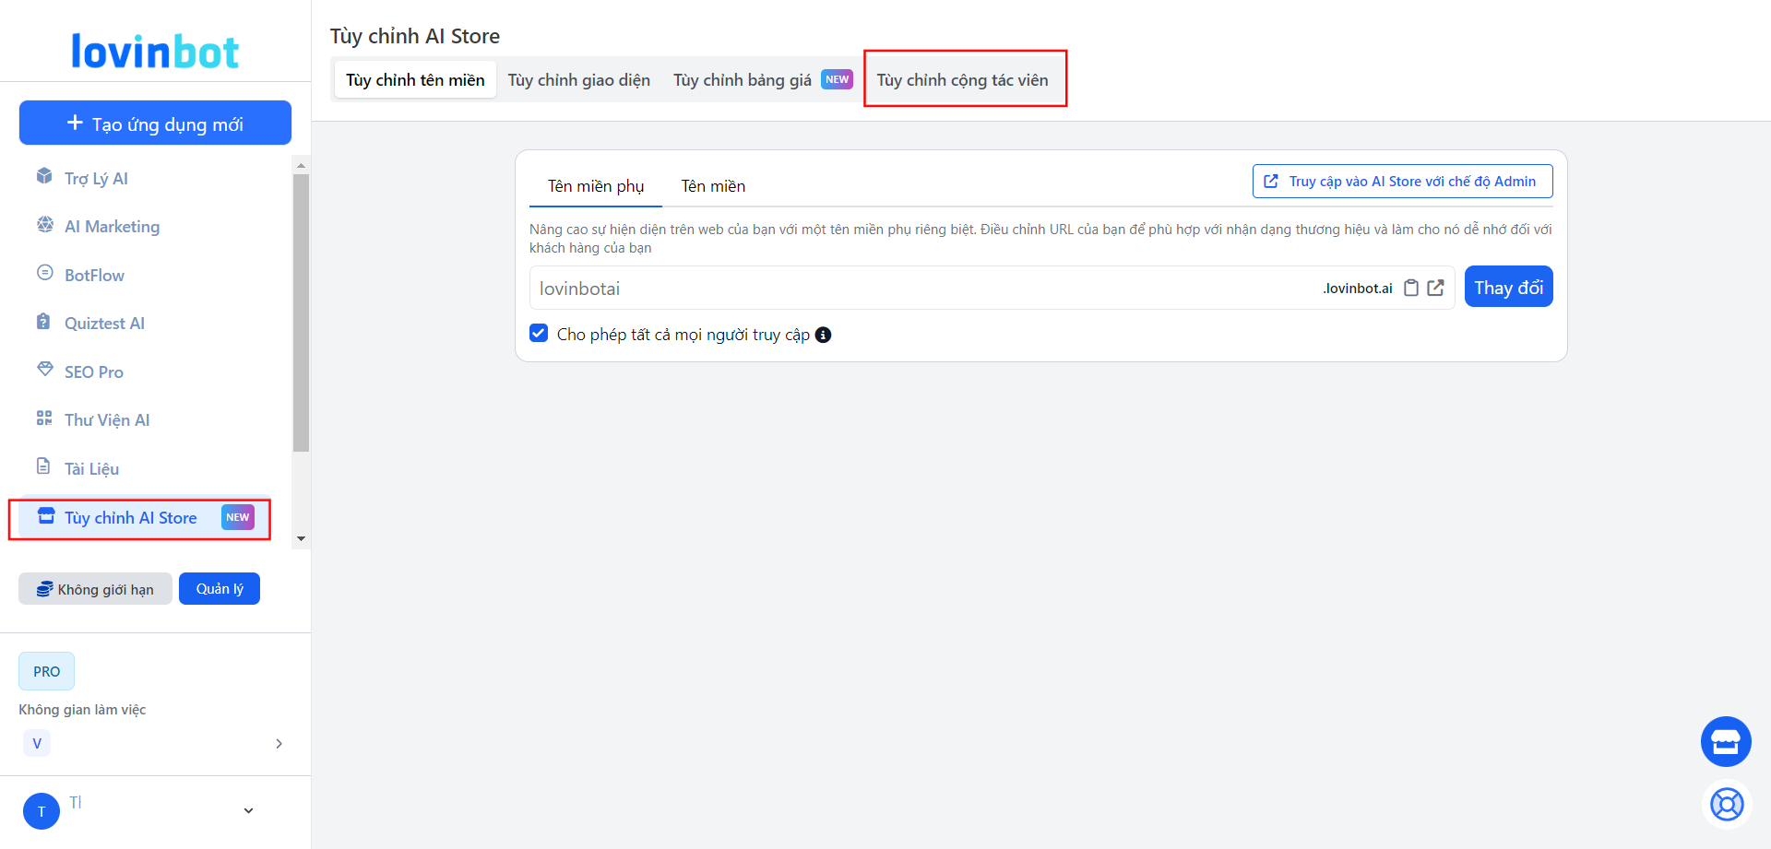Click the copy subdomain clipboard icon
Viewport: 1771px width, 849px height.
[1410, 288]
